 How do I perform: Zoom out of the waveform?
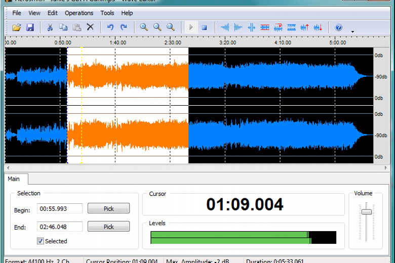pyautogui.click(x=157, y=27)
